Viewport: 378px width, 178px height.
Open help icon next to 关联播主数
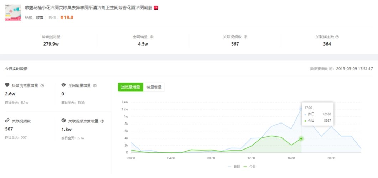click(x=337, y=37)
